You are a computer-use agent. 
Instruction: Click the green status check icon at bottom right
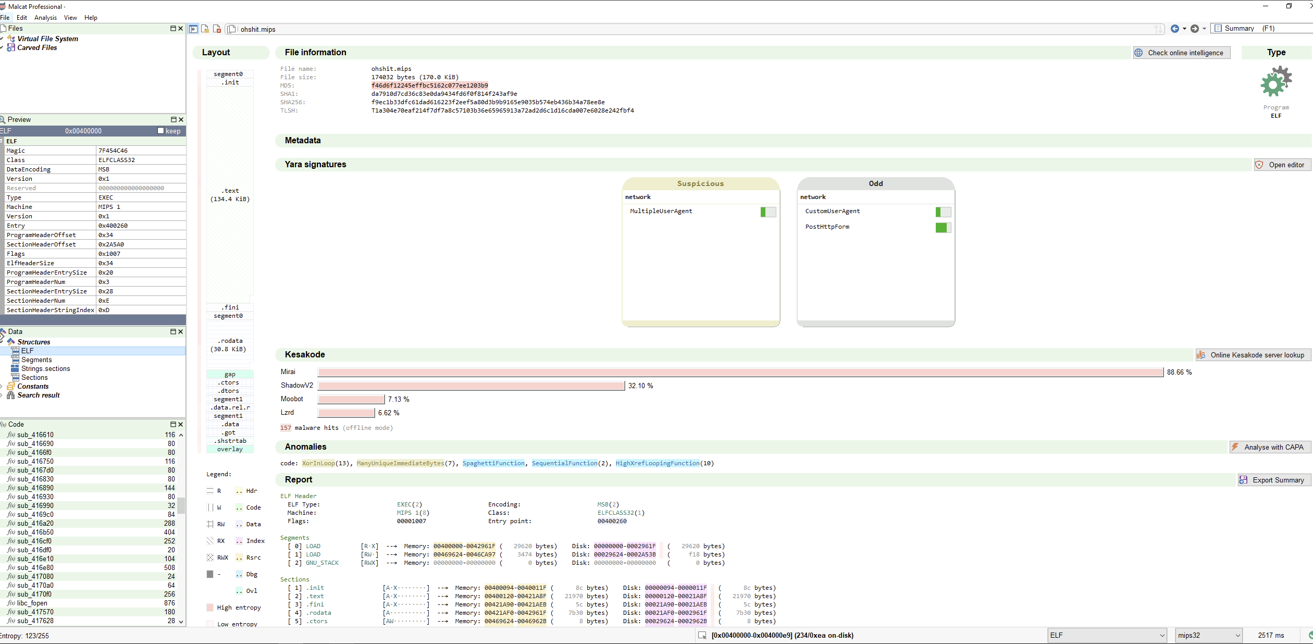pyautogui.click(x=1310, y=635)
